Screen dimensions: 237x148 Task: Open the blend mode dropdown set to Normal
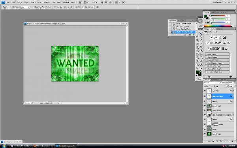pos(213,82)
